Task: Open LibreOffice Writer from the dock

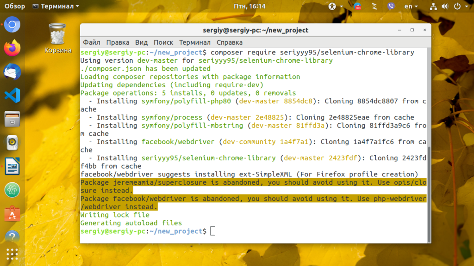Action: click(x=12, y=166)
